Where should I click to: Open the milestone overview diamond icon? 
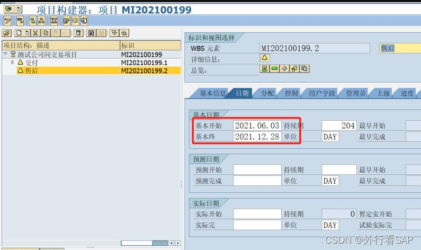click(284, 69)
